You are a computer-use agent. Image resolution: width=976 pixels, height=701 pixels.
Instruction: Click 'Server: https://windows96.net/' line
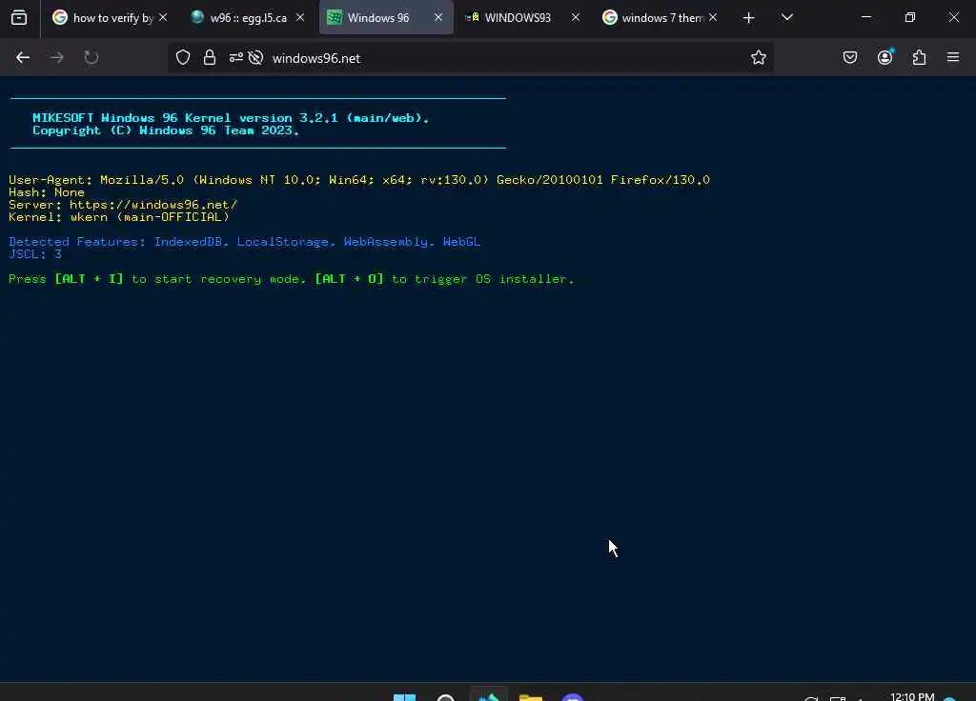click(123, 205)
